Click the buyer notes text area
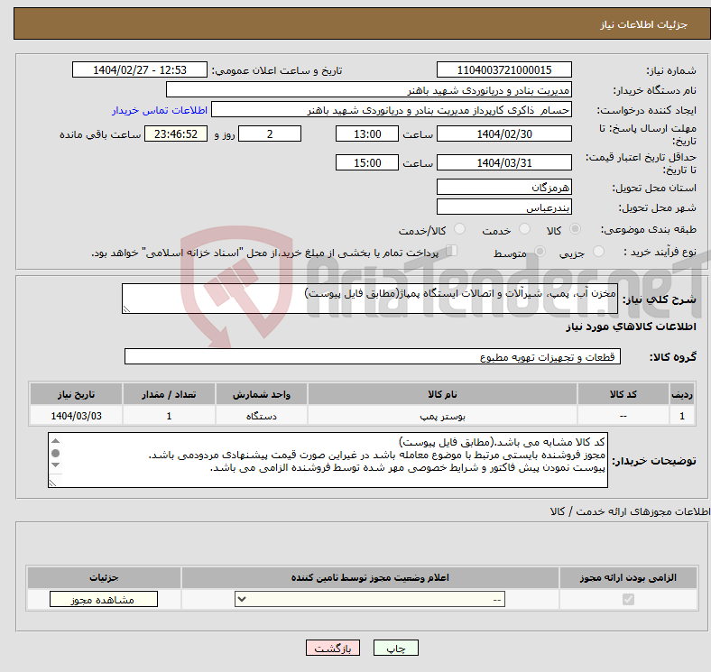This screenshot has width=711, height=672. [x=328, y=460]
